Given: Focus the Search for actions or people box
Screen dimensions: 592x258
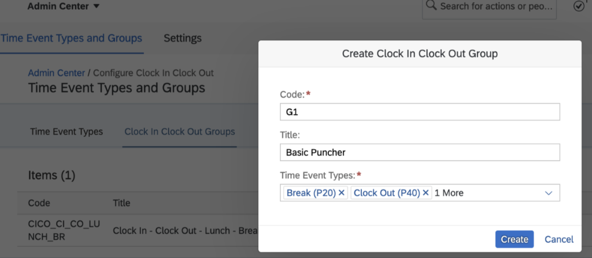Looking at the screenshot, I should (489, 7).
